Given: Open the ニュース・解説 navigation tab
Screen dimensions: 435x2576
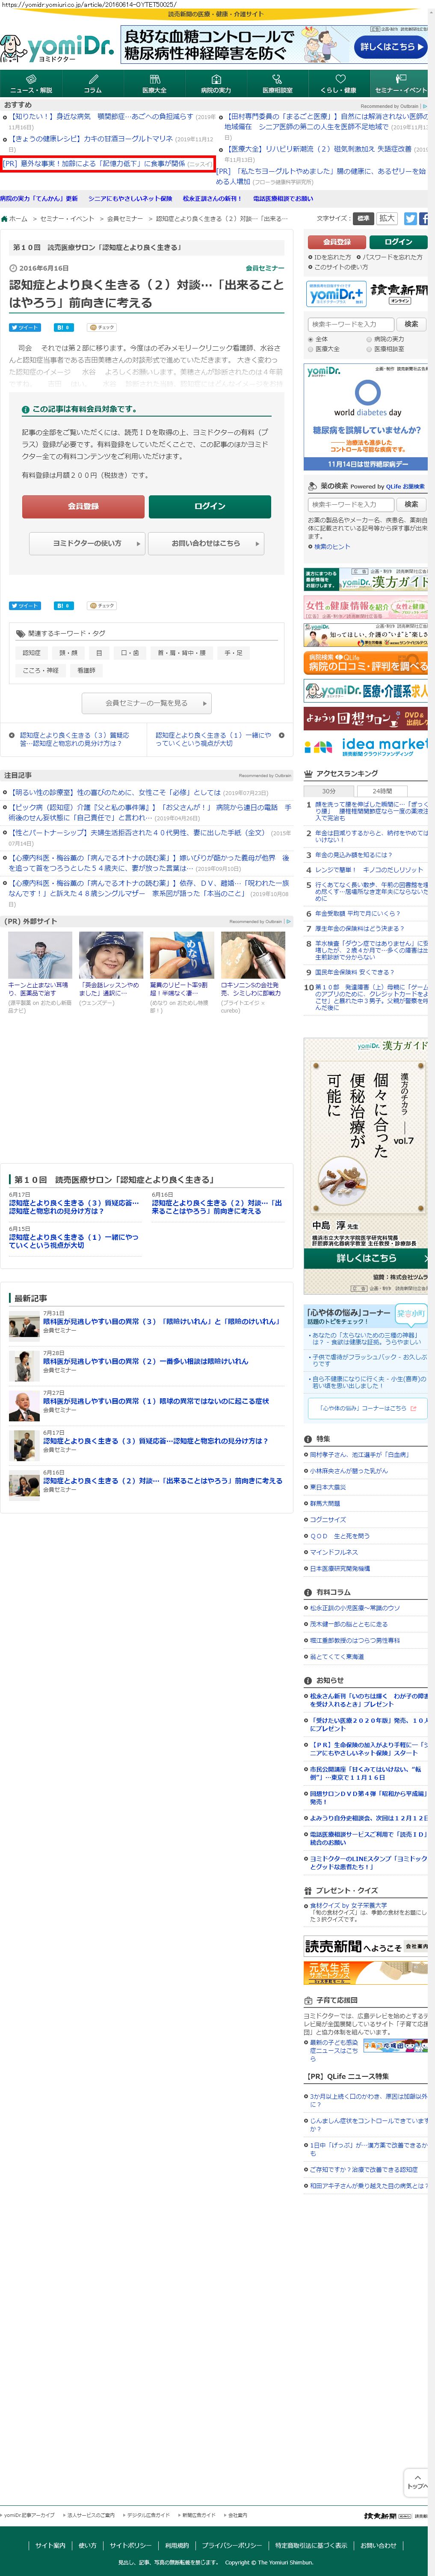Looking at the screenshot, I should 30,84.
